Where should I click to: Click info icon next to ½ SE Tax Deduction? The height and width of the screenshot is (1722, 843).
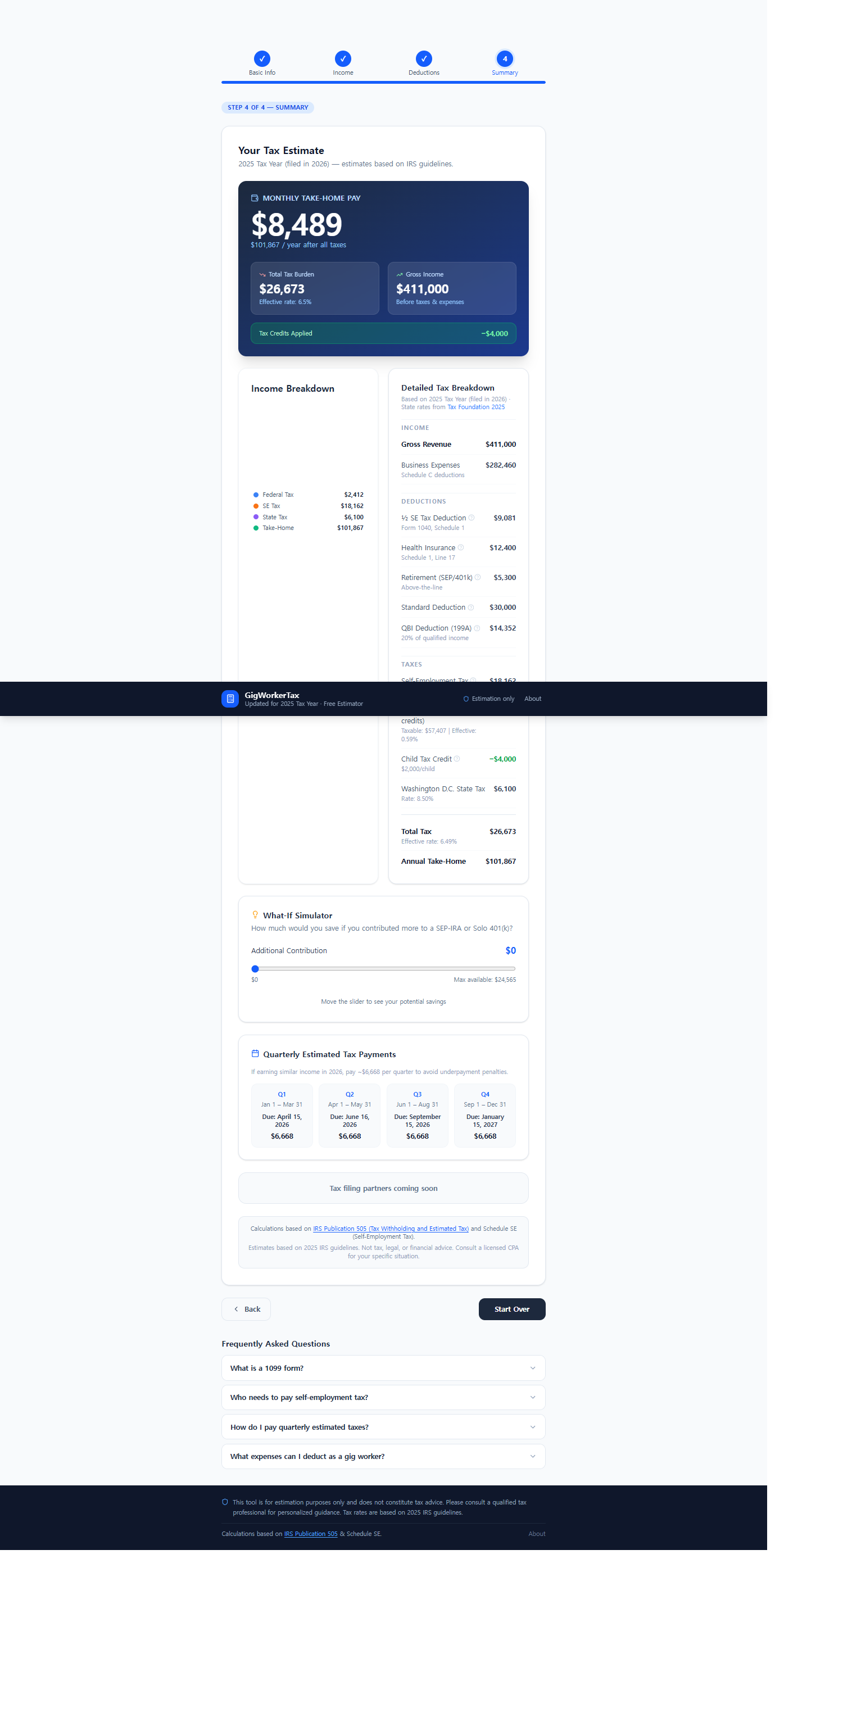[472, 518]
